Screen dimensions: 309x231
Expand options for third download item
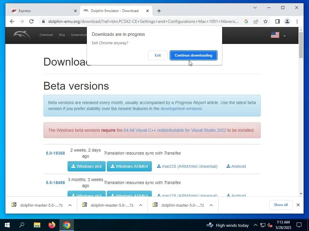[x=211, y=205]
